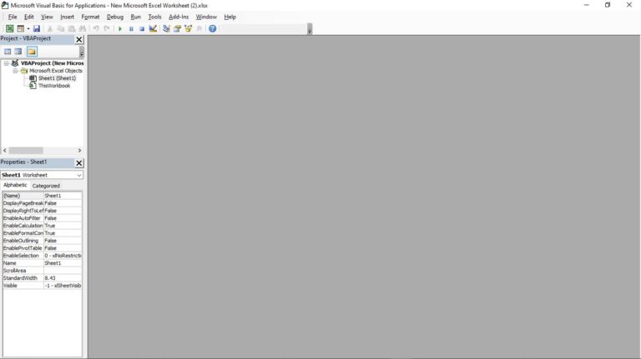Open Visual Basic Help question mark icon

click(213, 28)
